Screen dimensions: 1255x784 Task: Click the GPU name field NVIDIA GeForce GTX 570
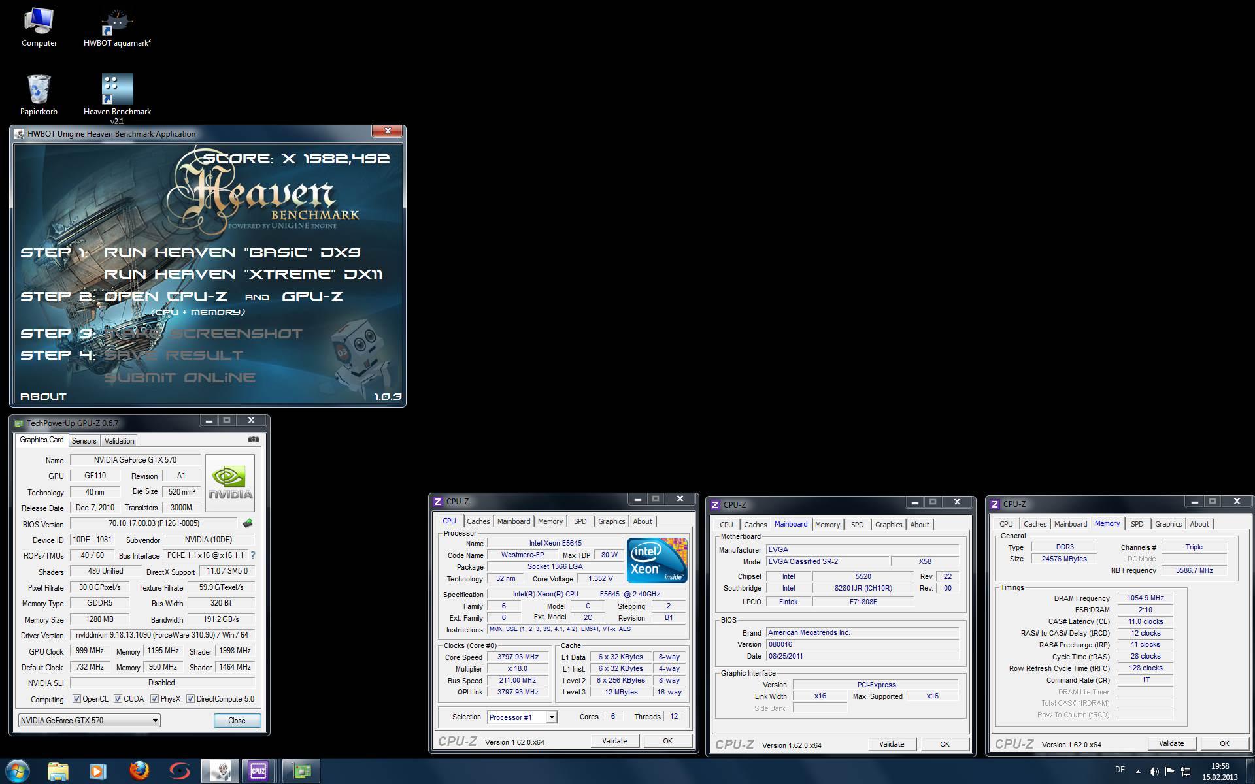click(x=135, y=460)
